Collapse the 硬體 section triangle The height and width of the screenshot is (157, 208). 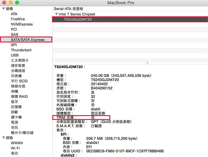(x=4, y=9)
